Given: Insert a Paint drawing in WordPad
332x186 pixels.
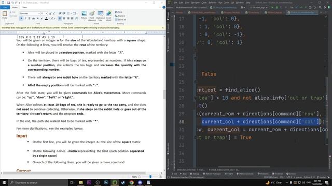Looking at the screenshot, I should 92,16.
